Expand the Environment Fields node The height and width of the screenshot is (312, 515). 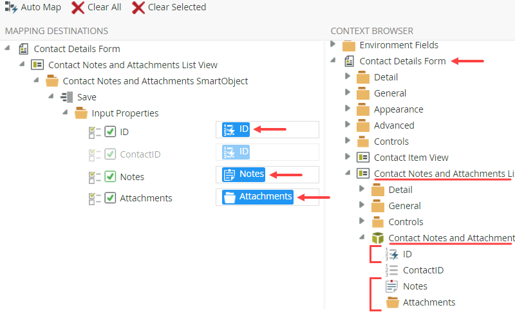(x=333, y=44)
